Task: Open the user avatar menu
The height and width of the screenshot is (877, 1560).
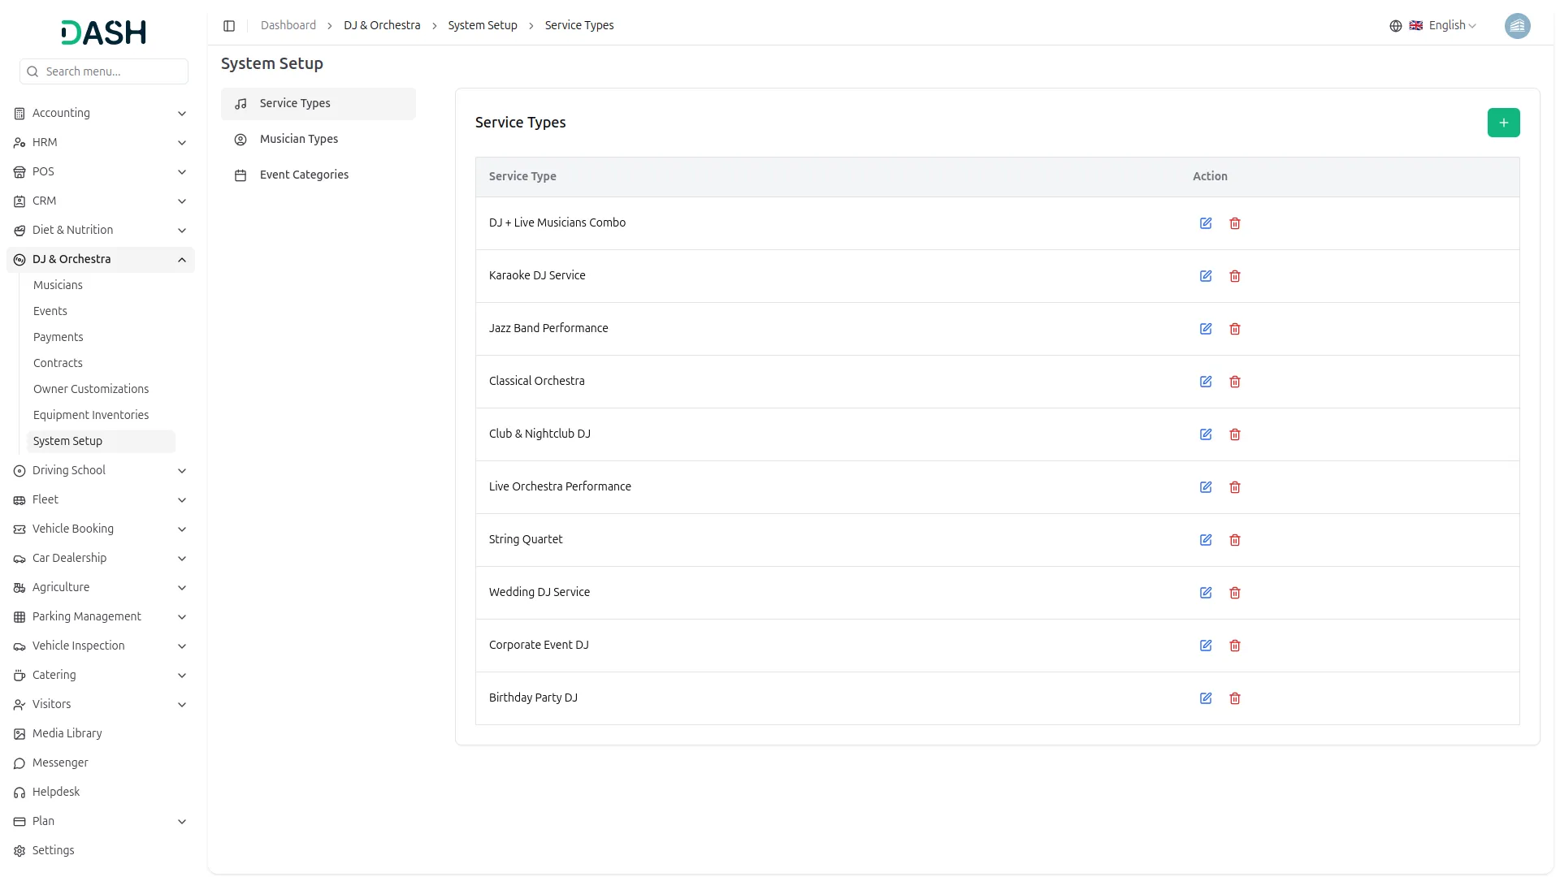Action: (x=1517, y=26)
